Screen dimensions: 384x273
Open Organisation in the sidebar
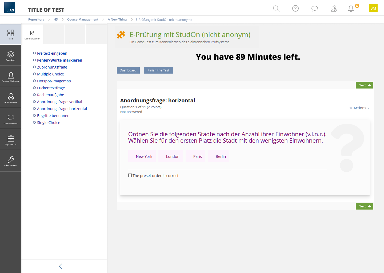(11, 139)
